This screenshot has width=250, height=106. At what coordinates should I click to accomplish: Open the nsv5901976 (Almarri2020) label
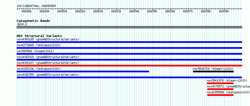[x=227, y=80]
